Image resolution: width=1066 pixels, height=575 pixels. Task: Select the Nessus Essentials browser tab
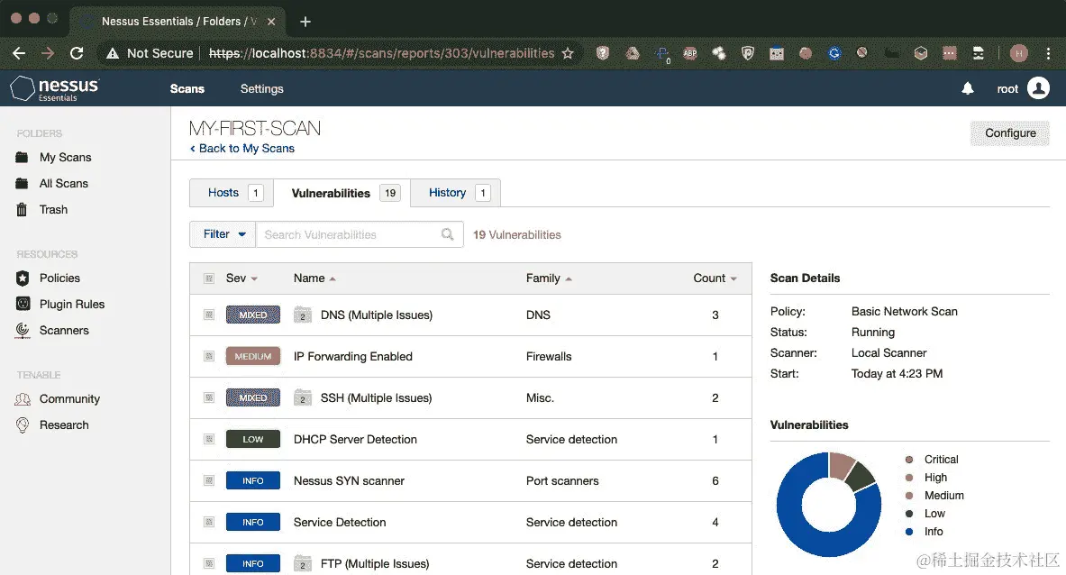point(178,22)
